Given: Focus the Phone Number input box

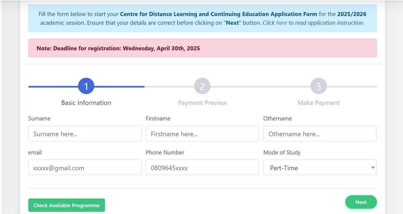Looking at the screenshot, I should [x=202, y=168].
